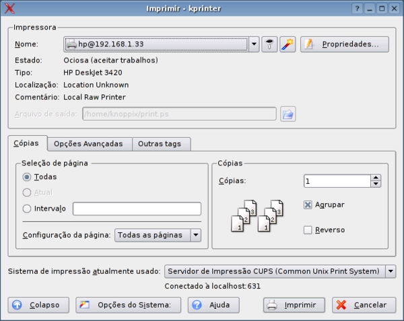Click the Ajuda help button

tap(213, 305)
